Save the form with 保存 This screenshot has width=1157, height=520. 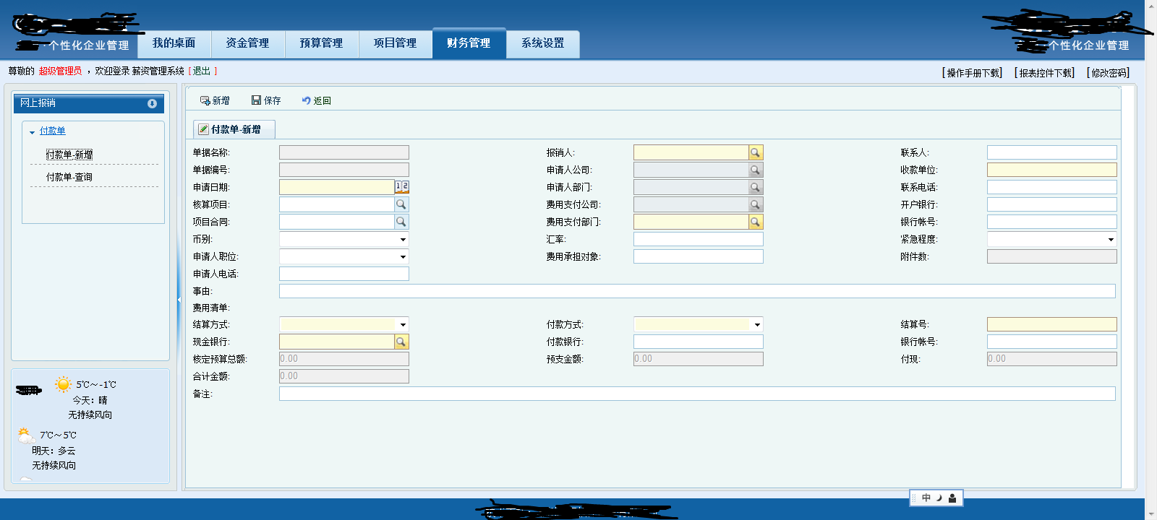tap(266, 100)
